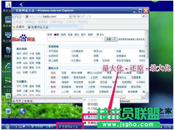Click the 百度一下 search button
The image size is (175, 130).
[111, 39]
